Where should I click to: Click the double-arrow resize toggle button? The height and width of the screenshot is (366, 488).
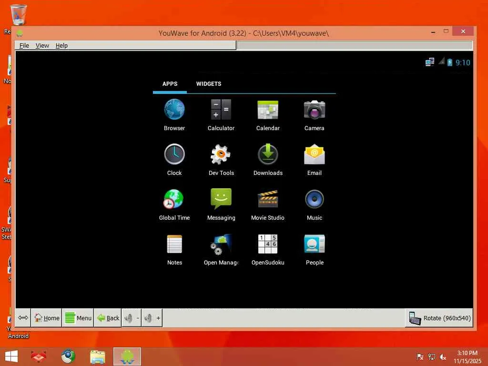click(23, 318)
